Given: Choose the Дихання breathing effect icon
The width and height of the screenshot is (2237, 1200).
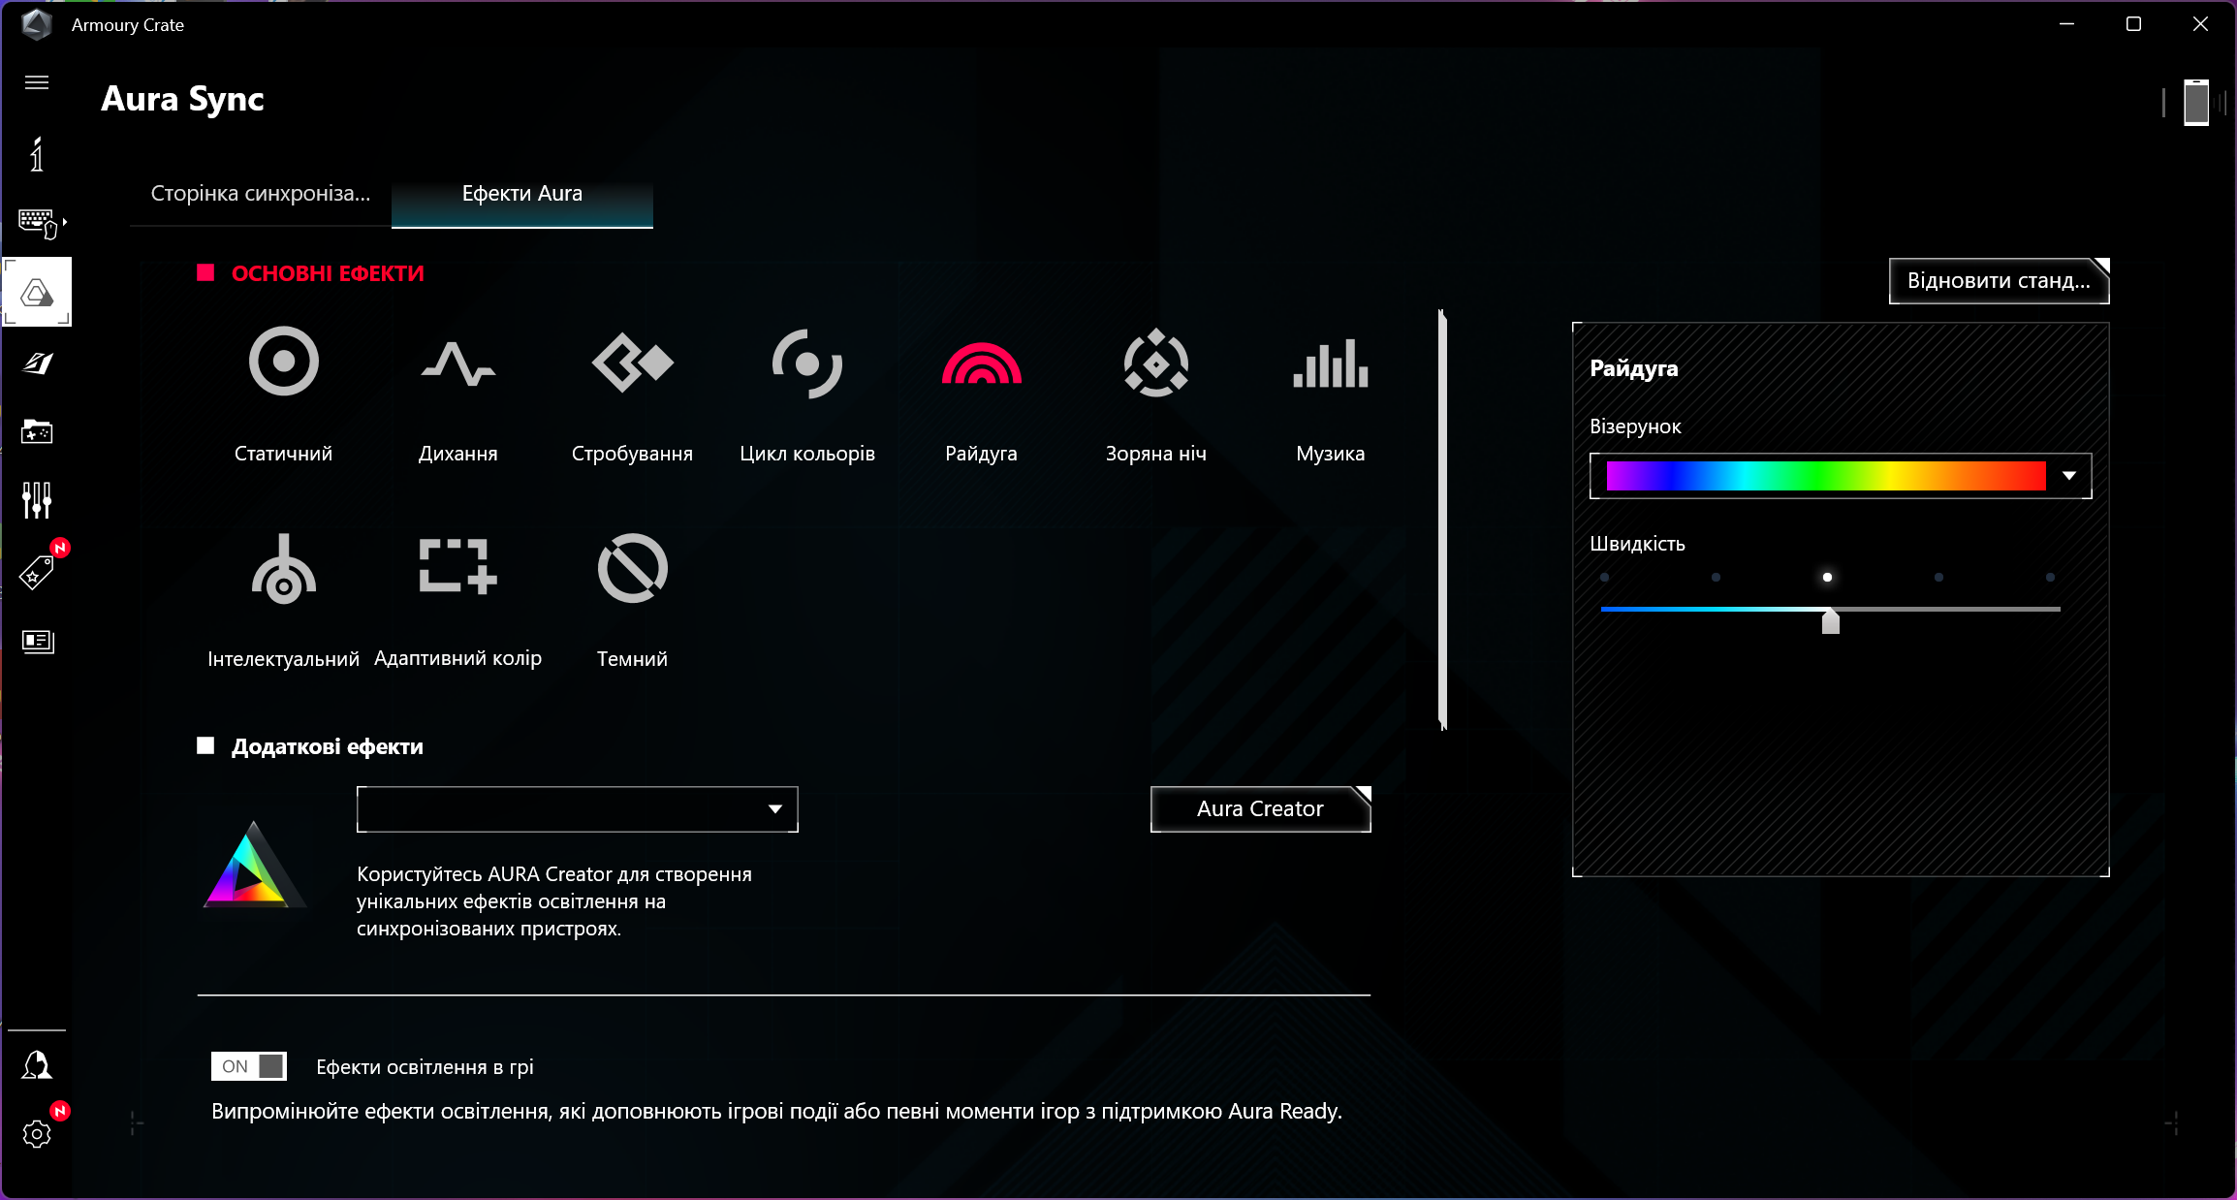Looking at the screenshot, I should (x=457, y=363).
